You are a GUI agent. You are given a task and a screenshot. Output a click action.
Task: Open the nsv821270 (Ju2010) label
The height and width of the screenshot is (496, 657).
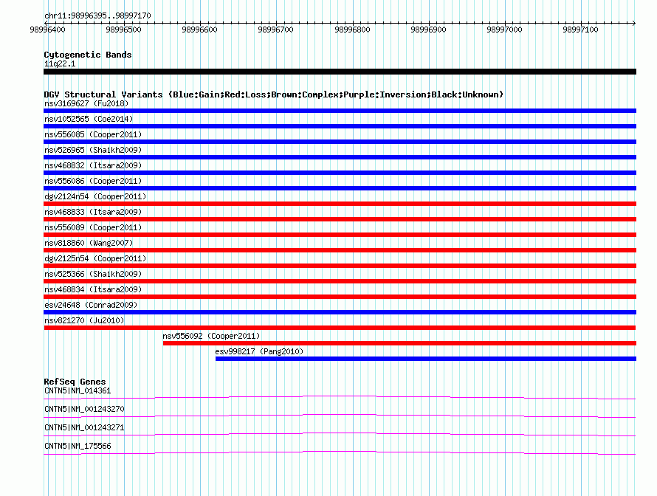point(84,320)
